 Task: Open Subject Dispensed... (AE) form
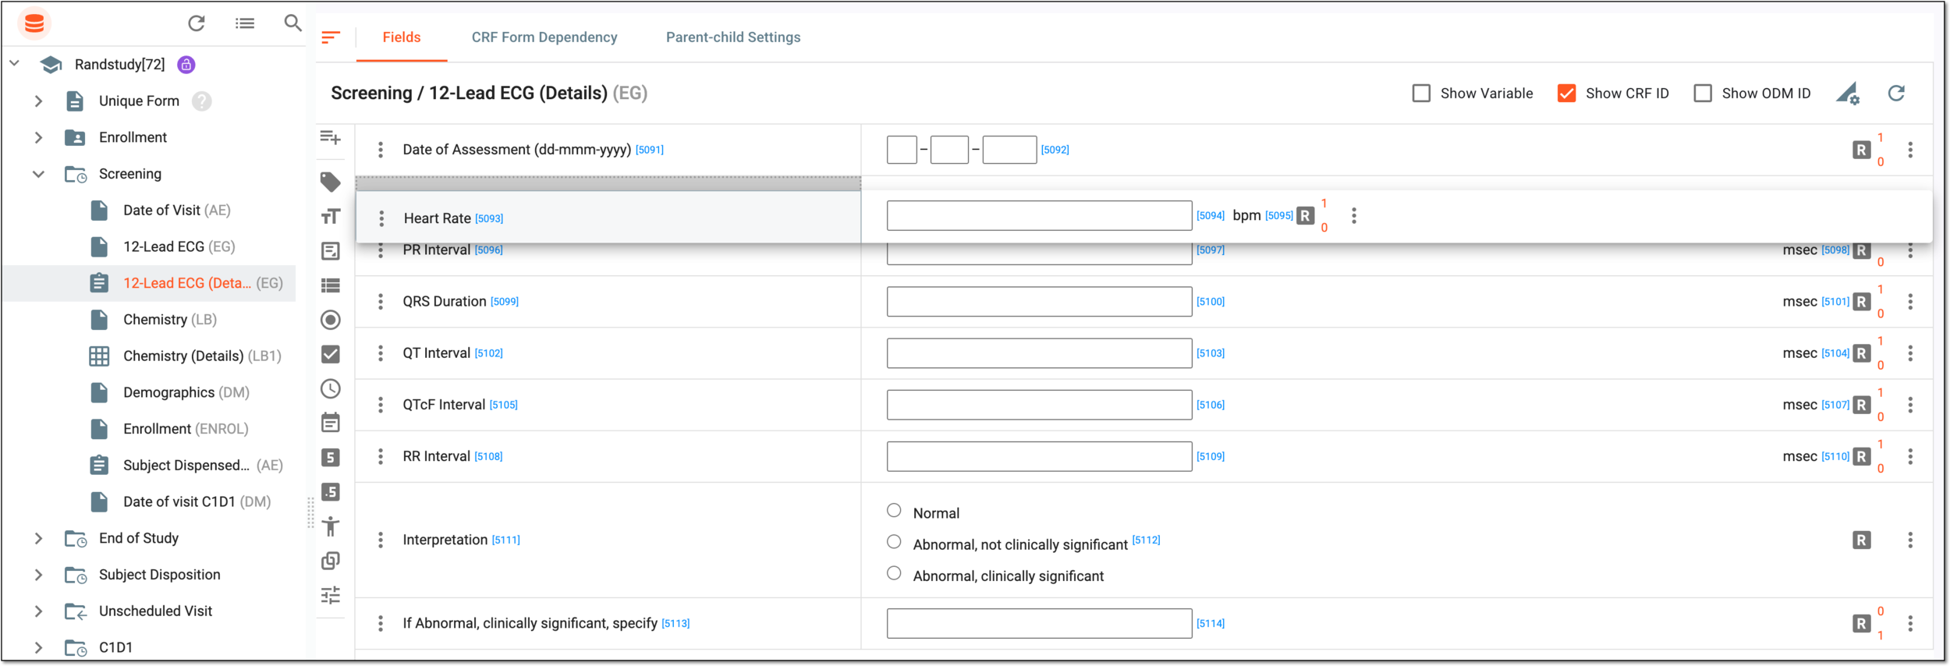tap(203, 466)
